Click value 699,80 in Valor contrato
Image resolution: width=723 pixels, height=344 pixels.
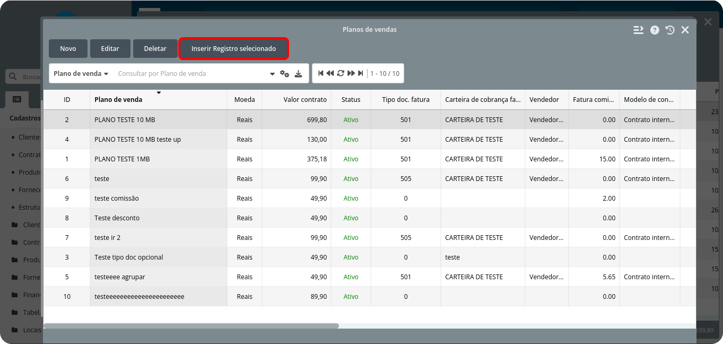(x=317, y=120)
